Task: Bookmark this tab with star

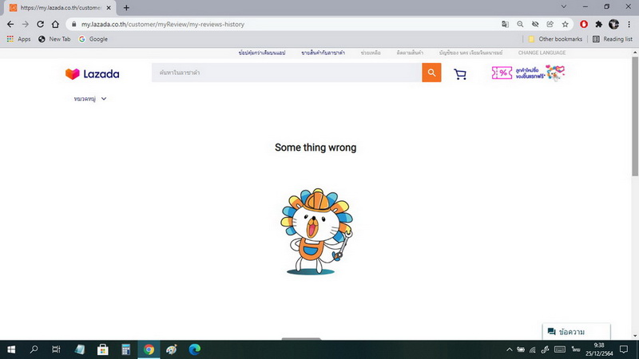Action: [565, 25]
